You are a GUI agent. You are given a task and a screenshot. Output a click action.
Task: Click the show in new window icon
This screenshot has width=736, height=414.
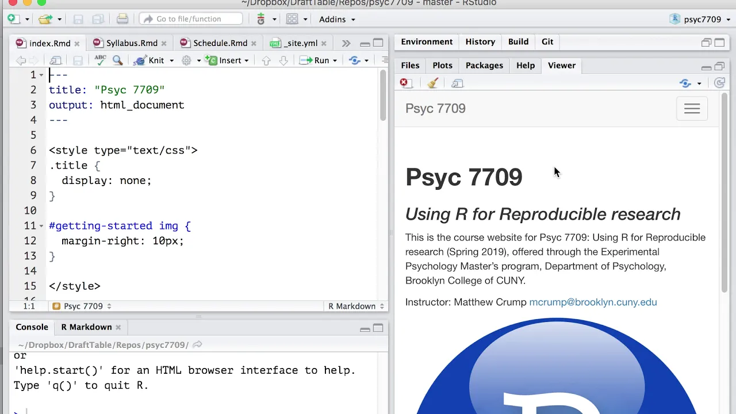[x=56, y=60]
